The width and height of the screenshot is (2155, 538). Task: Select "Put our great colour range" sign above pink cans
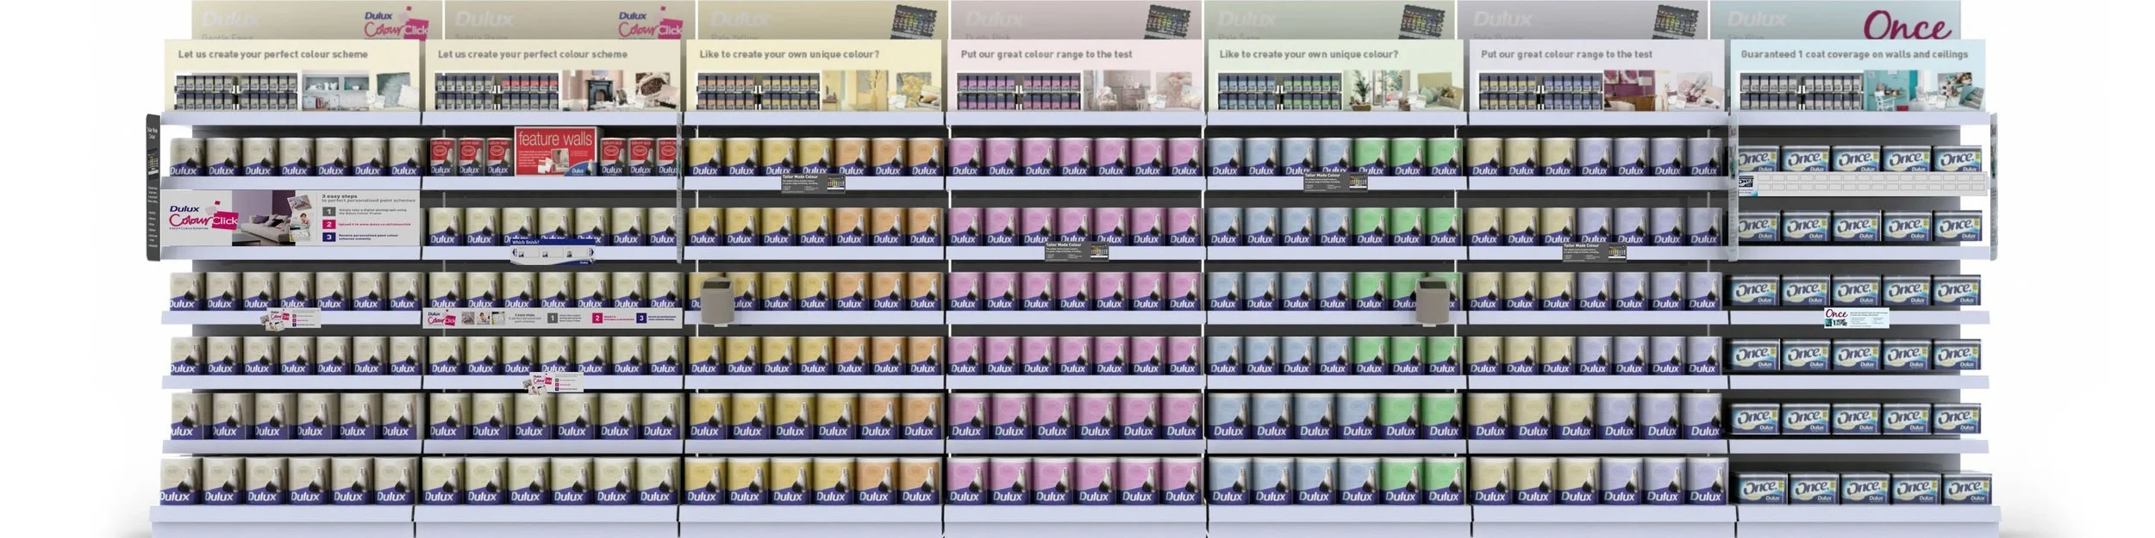click(x=1046, y=54)
